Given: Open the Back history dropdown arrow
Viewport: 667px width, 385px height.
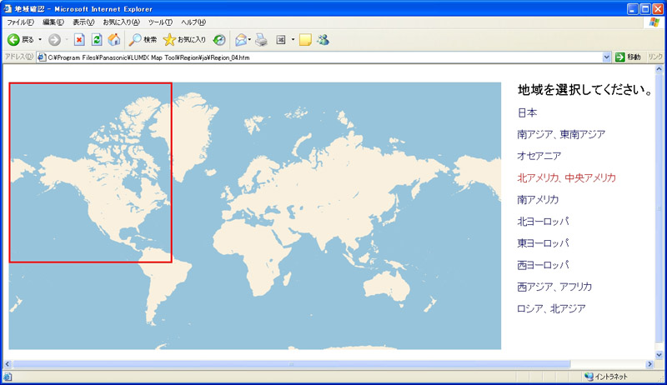Looking at the screenshot, I should pos(40,39).
